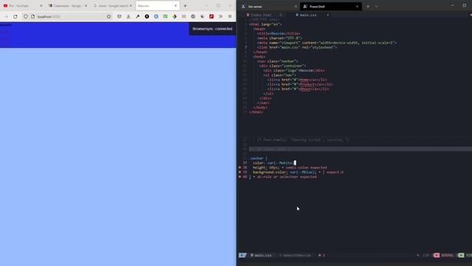This screenshot has width=472, height=266.
Task: Click the Neovim logo text on webpage
Action: [x=6, y=25]
